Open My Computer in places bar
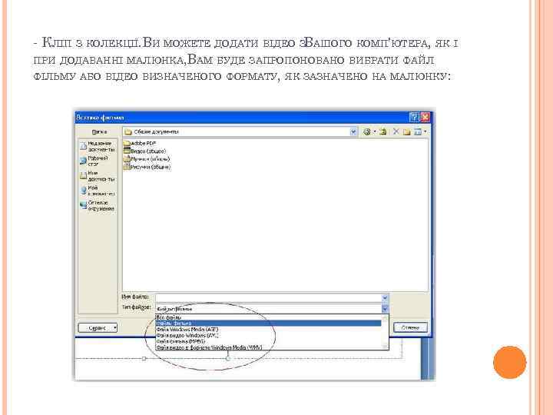The width and height of the screenshot is (553, 415). pyautogui.click(x=98, y=191)
